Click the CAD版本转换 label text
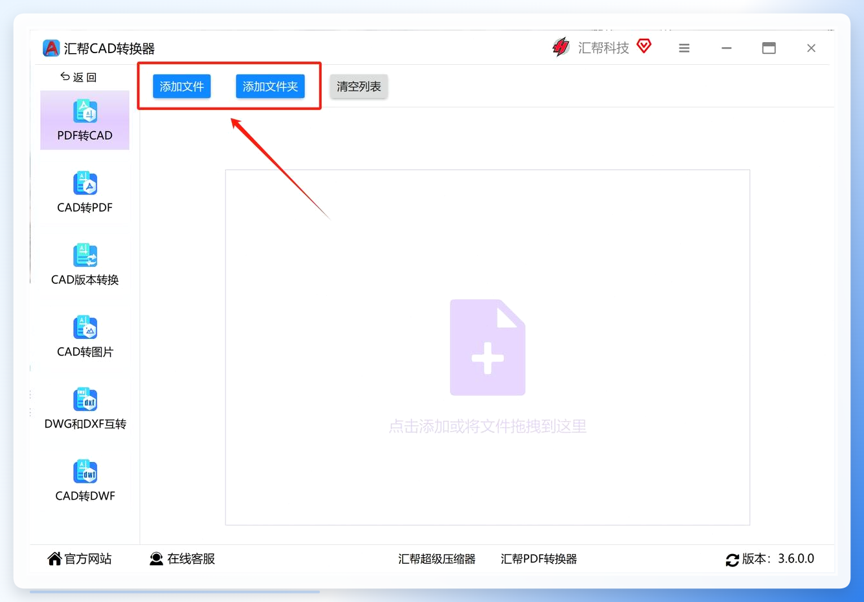This screenshot has width=864, height=602. tap(85, 279)
